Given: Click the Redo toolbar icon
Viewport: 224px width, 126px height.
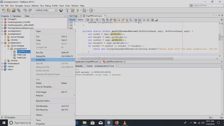Looking at the screenshot, I should pos(30,10).
